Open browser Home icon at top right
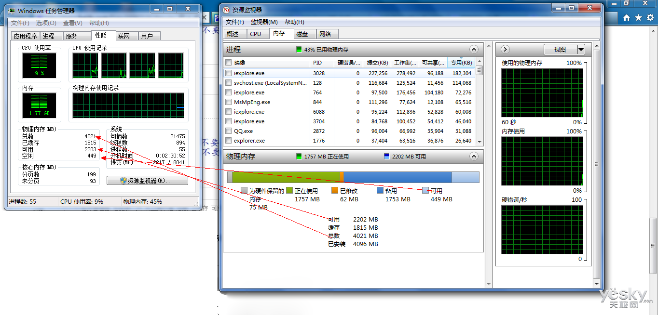 [x=627, y=17]
